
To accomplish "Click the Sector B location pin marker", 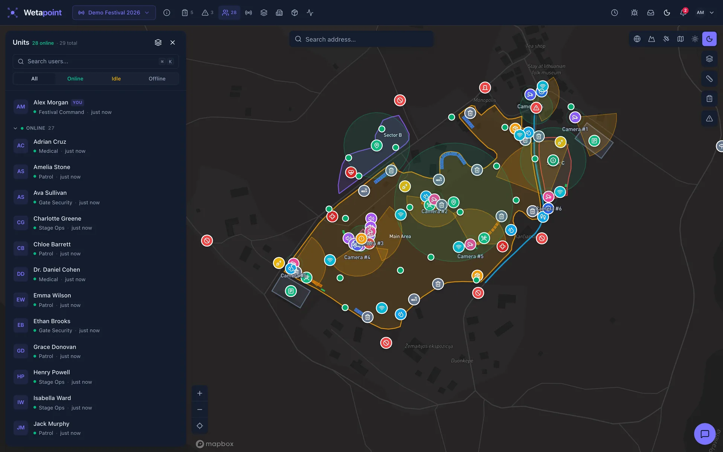I will click(377, 145).
